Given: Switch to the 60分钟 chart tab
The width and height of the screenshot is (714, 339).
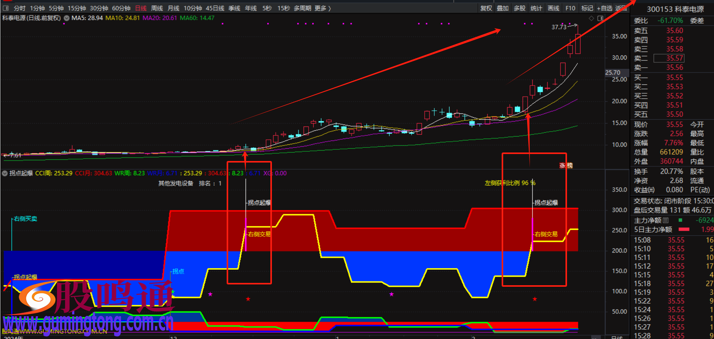Looking at the screenshot, I should [121, 8].
